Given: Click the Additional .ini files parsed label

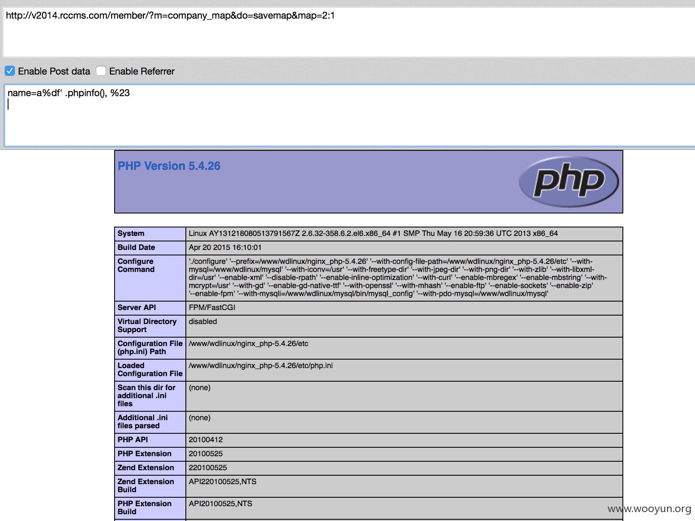Looking at the screenshot, I should (143, 421).
